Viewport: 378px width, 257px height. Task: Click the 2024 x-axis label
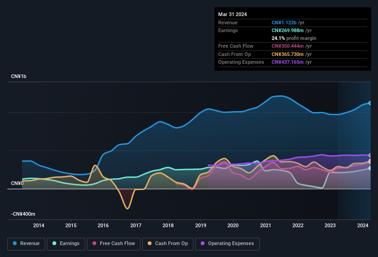[363, 225]
